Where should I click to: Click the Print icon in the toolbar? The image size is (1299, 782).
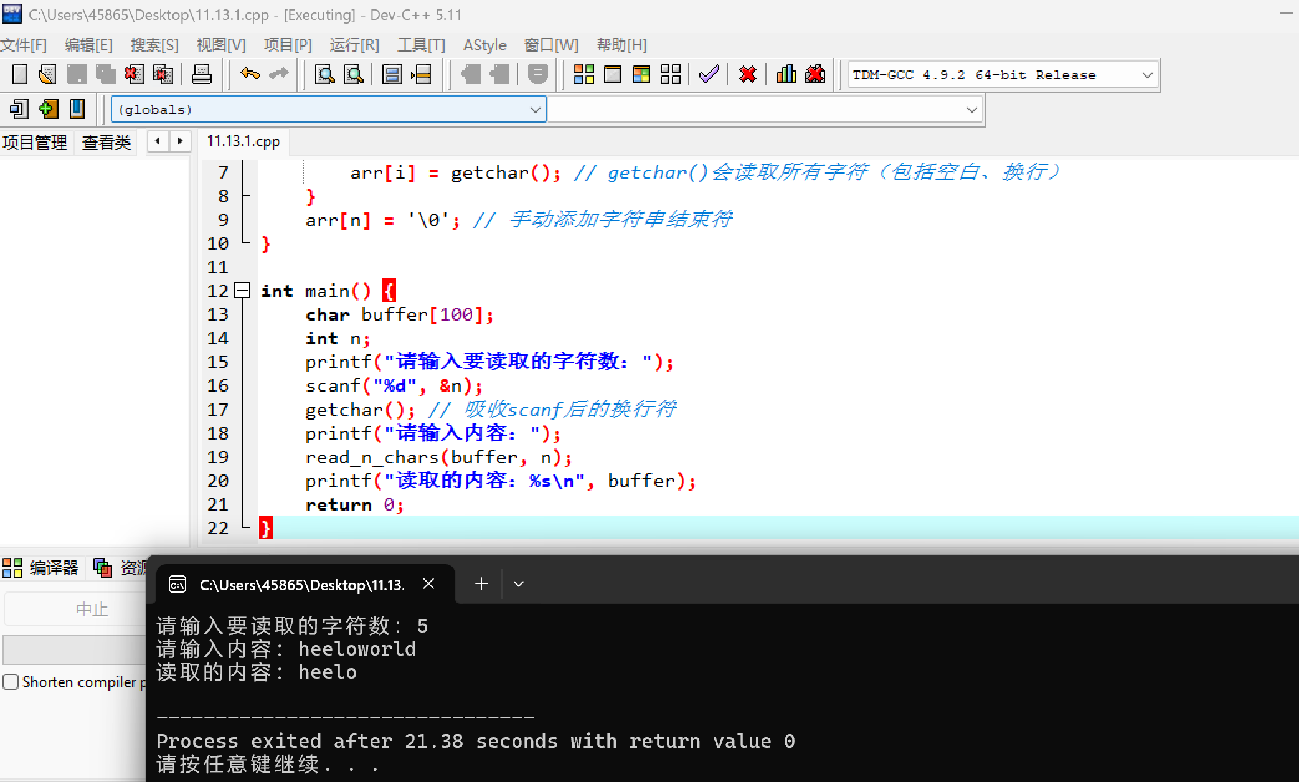pyautogui.click(x=201, y=75)
